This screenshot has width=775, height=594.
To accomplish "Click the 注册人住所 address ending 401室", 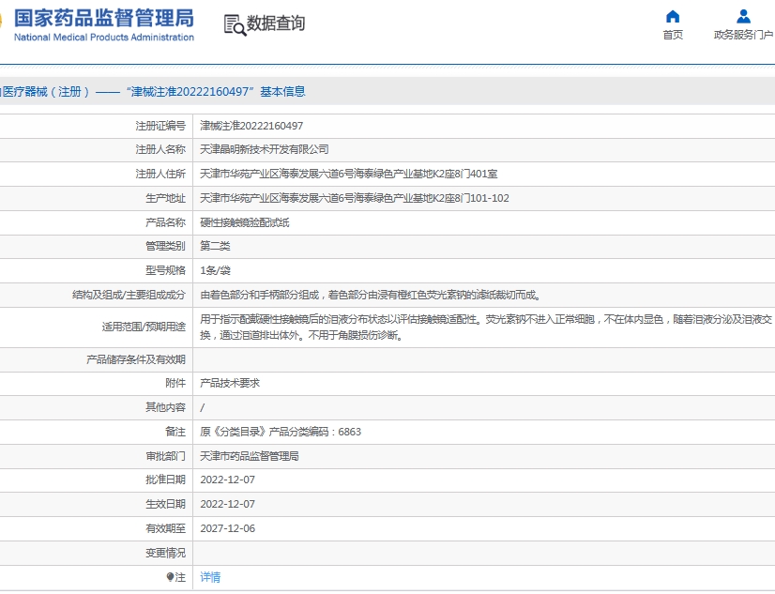I will pos(348,174).
